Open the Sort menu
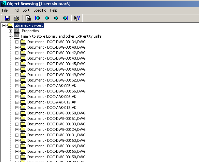The width and height of the screenshot is (199, 162). point(26,10)
